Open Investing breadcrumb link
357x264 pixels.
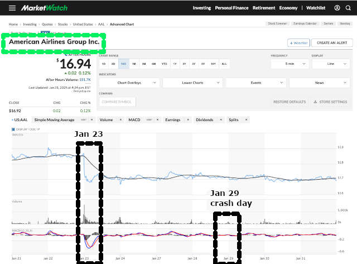point(30,24)
